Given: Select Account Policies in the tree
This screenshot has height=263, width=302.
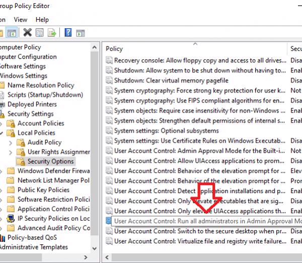Looking at the screenshot, I should coord(41,123).
